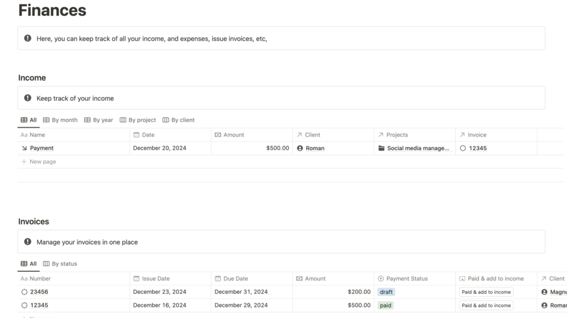Open the Payment Status column header menu
This screenshot has width=567, height=318.
(406, 279)
